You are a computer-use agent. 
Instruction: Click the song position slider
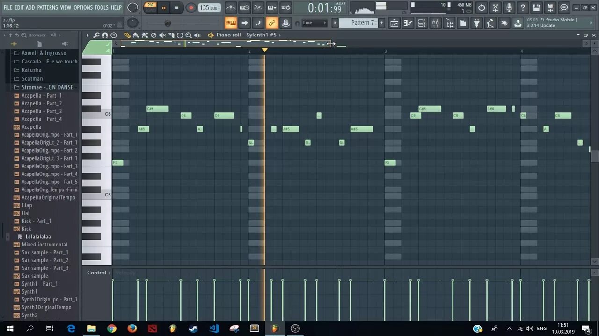[x=168, y=23]
